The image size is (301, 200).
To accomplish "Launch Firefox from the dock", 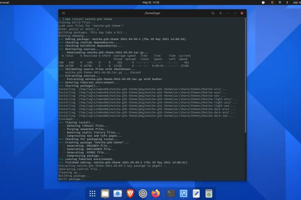I will pyautogui.click(x=156, y=193).
